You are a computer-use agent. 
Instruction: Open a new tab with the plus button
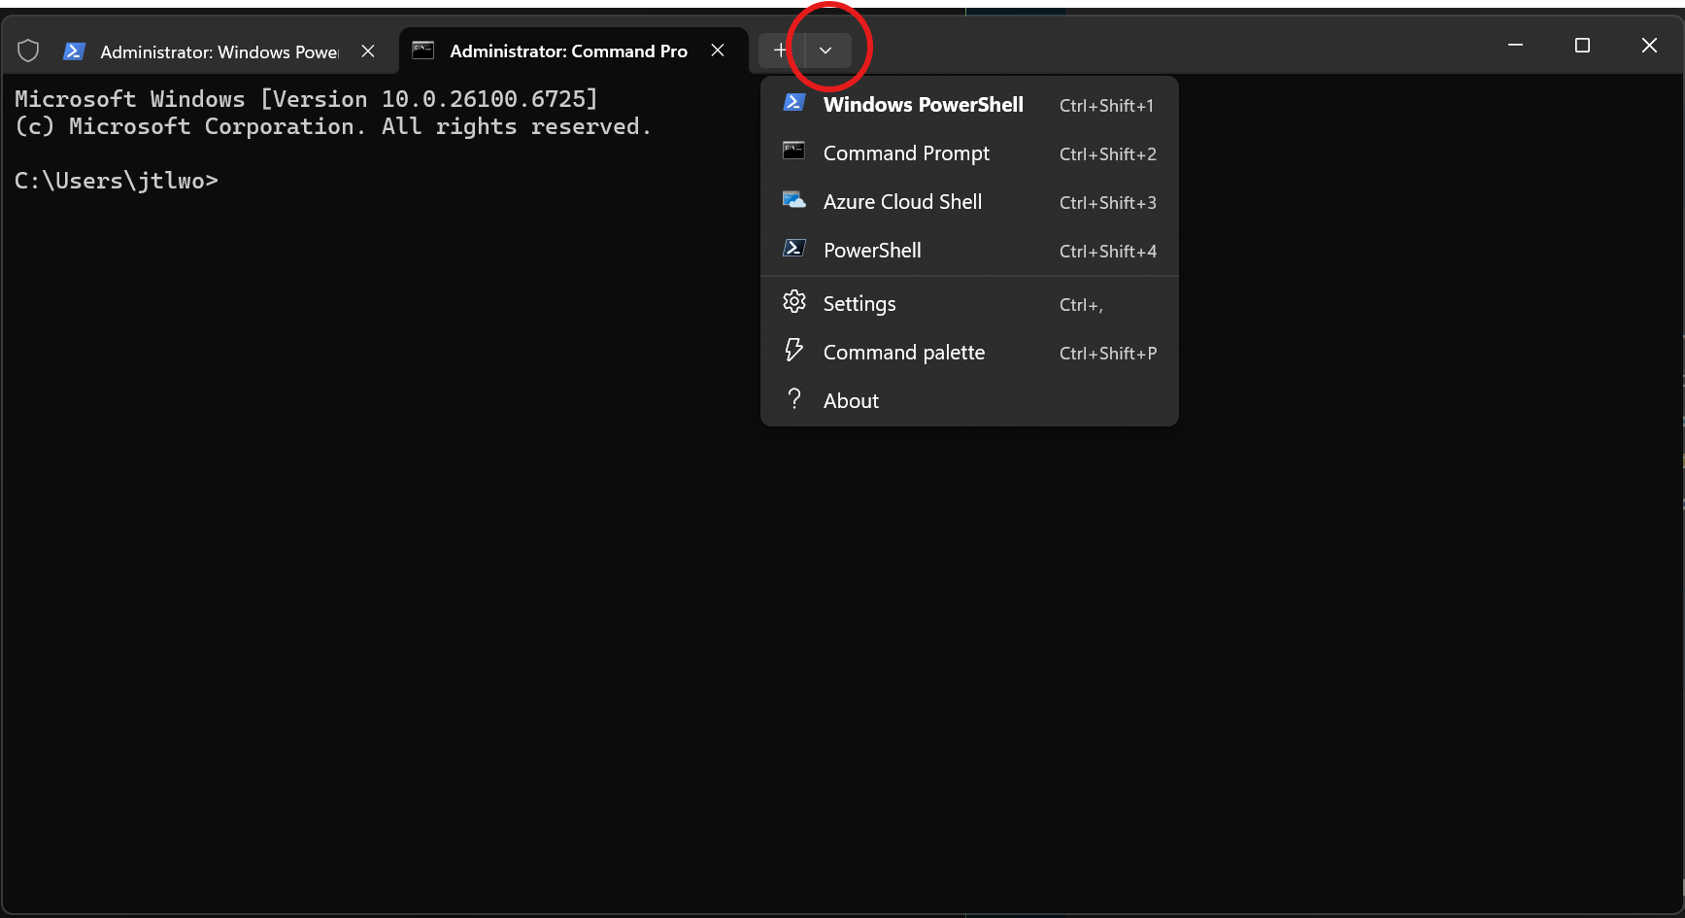click(x=781, y=51)
